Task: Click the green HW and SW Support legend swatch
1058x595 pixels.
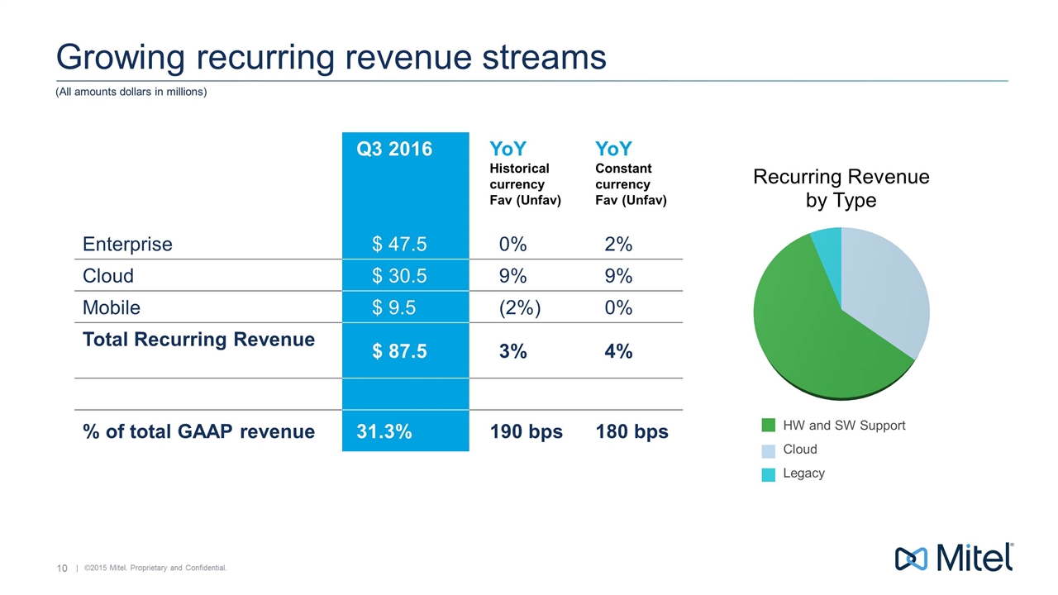Action: tap(769, 426)
